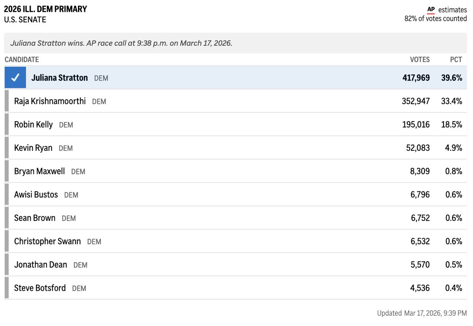Image resolution: width=473 pixels, height=326 pixels.
Task: Select the Bryan Maxwell candidate name
Action: [39, 171]
